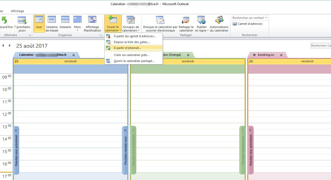The height and width of the screenshot is (180, 331).
Task: Expand the Mois view dropdown
Action: tap(78, 30)
